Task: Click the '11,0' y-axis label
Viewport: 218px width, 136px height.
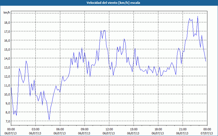Action: pyautogui.click(x=7, y=85)
